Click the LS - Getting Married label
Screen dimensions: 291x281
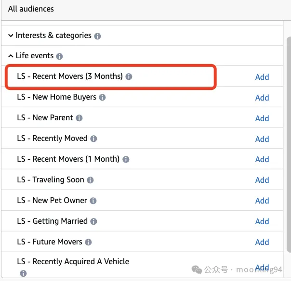[52, 221]
